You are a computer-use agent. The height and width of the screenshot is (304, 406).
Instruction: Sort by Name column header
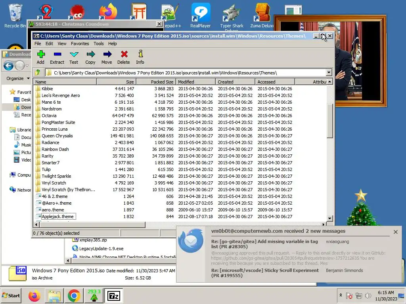coord(65,82)
